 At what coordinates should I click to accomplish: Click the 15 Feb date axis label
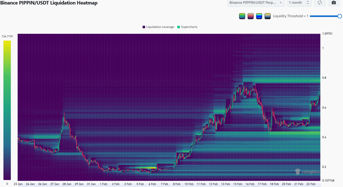click(x=237, y=184)
